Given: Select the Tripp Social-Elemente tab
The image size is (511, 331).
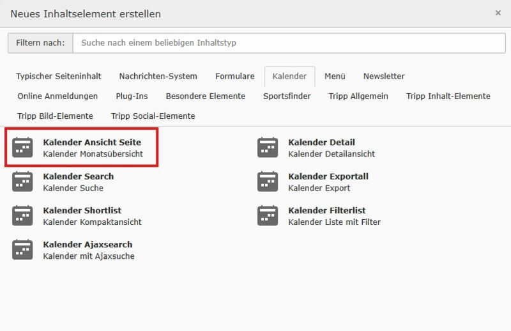Looking at the screenshot, I should point(153,116).
